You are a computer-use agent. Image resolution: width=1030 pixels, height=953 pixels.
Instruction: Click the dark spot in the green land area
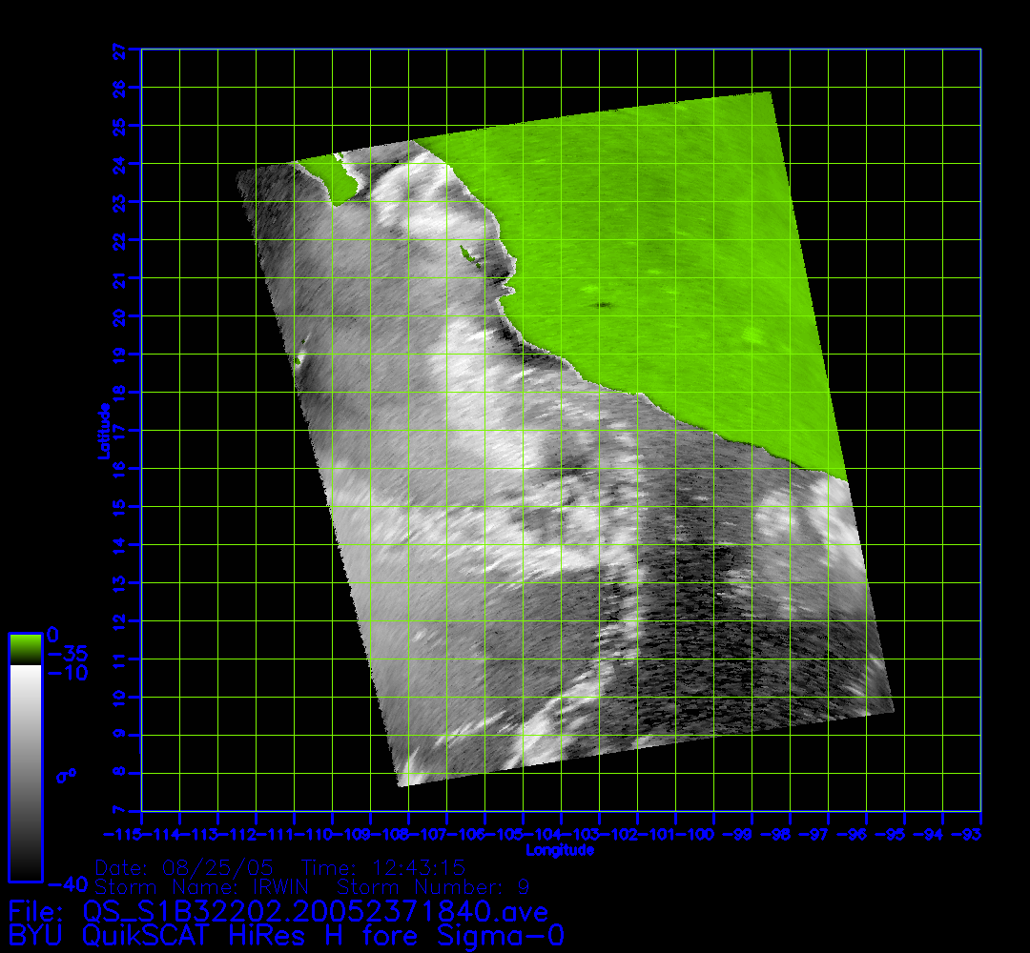pos(604,306)
